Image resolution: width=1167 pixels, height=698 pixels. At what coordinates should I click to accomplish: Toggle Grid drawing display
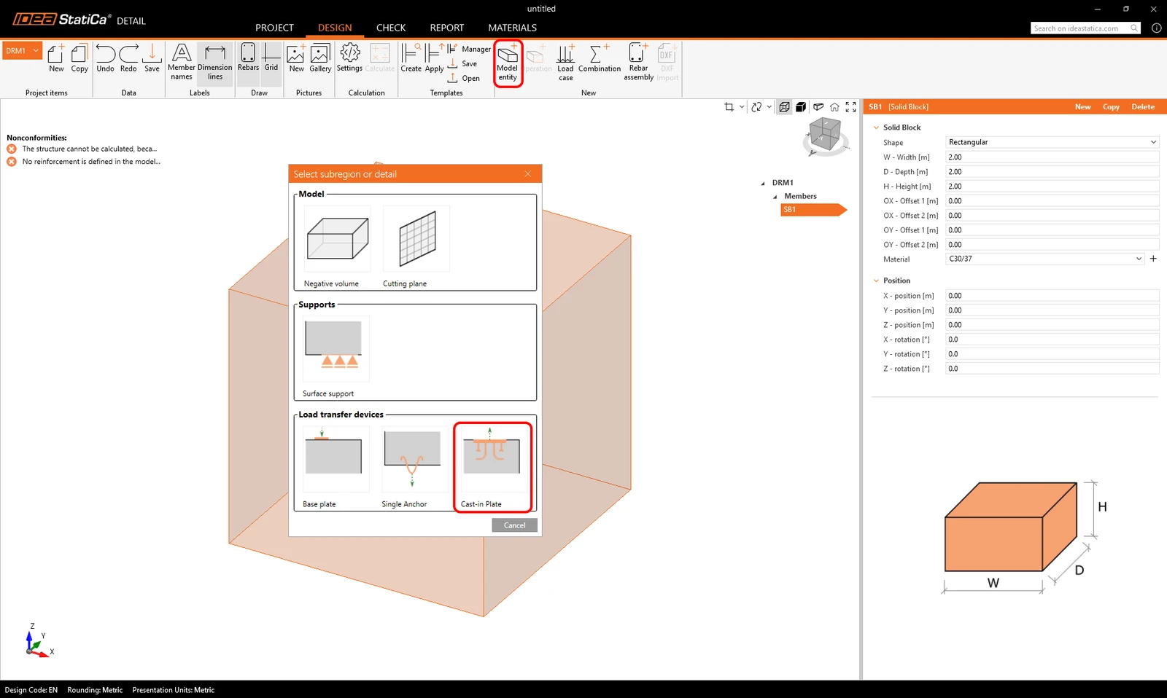(271, 58)
